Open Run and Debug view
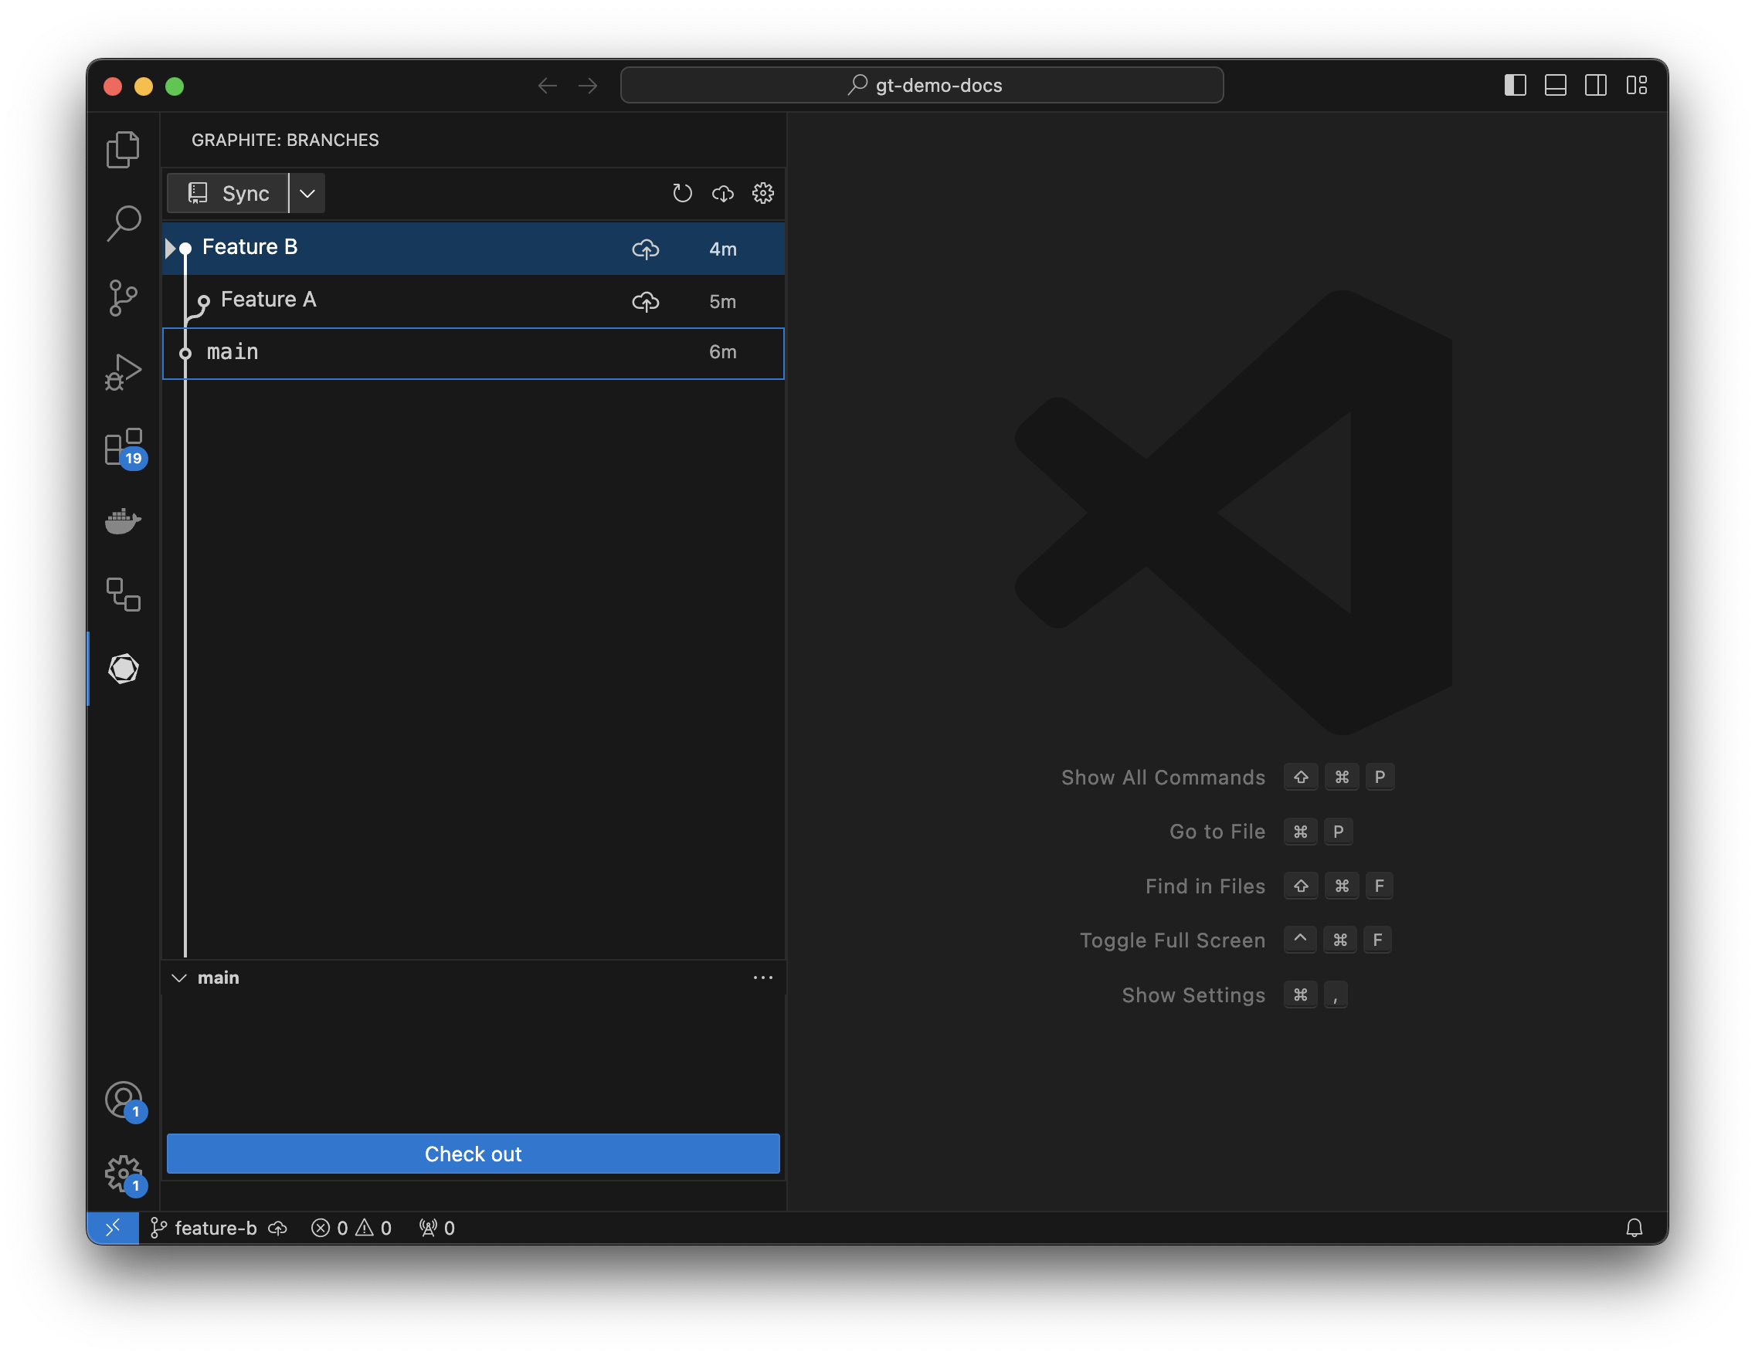Image resolution: width=1755 pixels, height=1359 pixels. 123,372
